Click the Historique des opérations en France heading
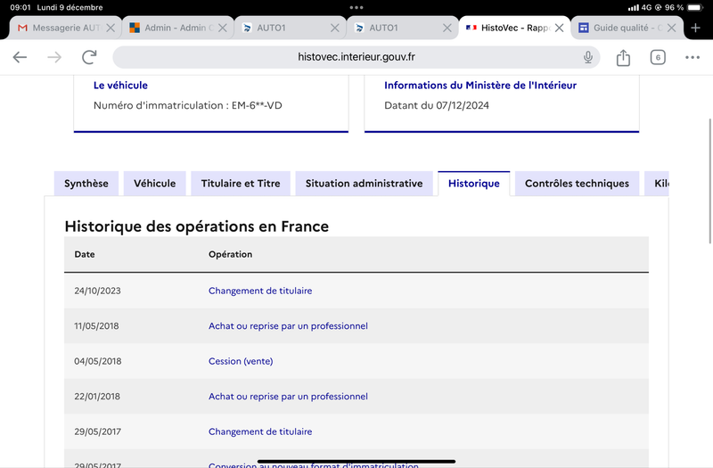The height and width of the screenshot is (468, 713). tap(196, 226)
